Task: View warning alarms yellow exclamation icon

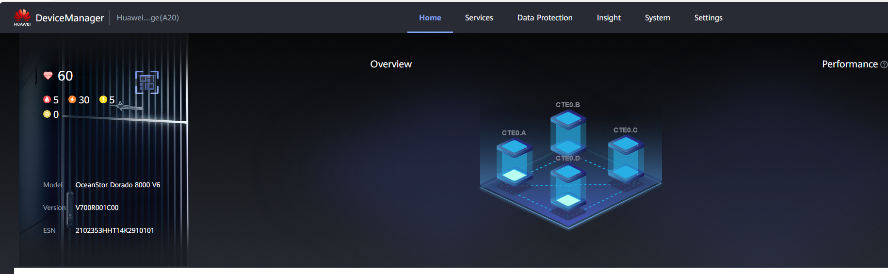Action: click(x=103, y=99)
